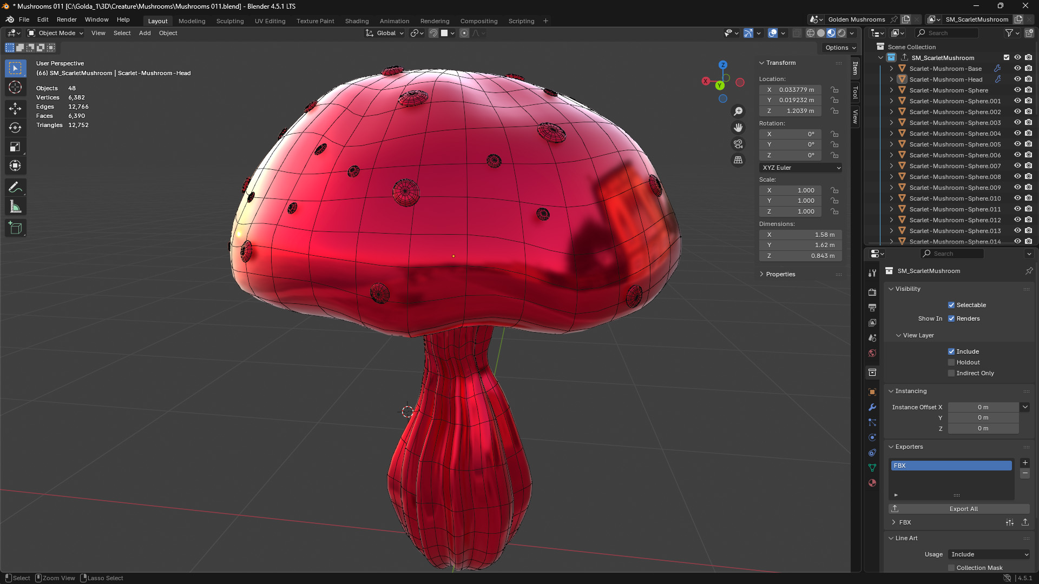
Task: Expand the Scarlet-Mushroom-Head tree item
Action: point(891,79)
